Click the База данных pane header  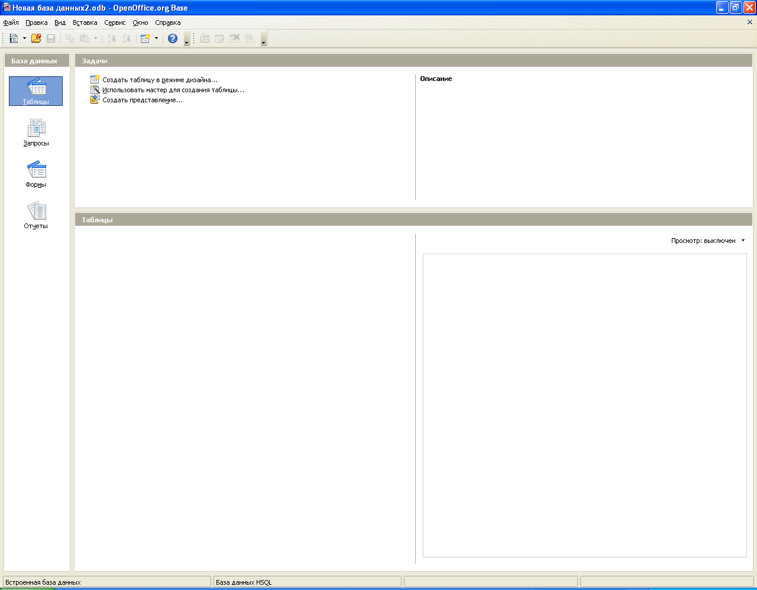[37, 60]
